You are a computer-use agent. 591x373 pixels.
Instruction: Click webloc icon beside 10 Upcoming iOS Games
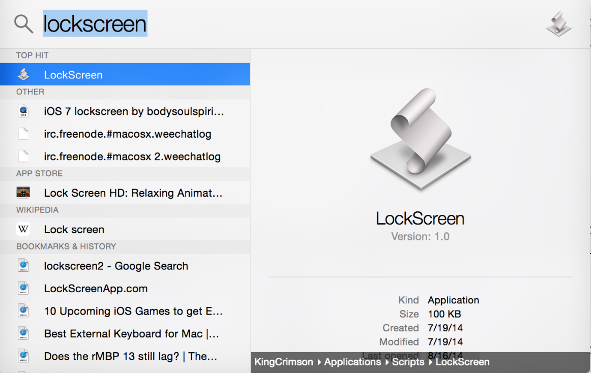[x=23, y=311]
